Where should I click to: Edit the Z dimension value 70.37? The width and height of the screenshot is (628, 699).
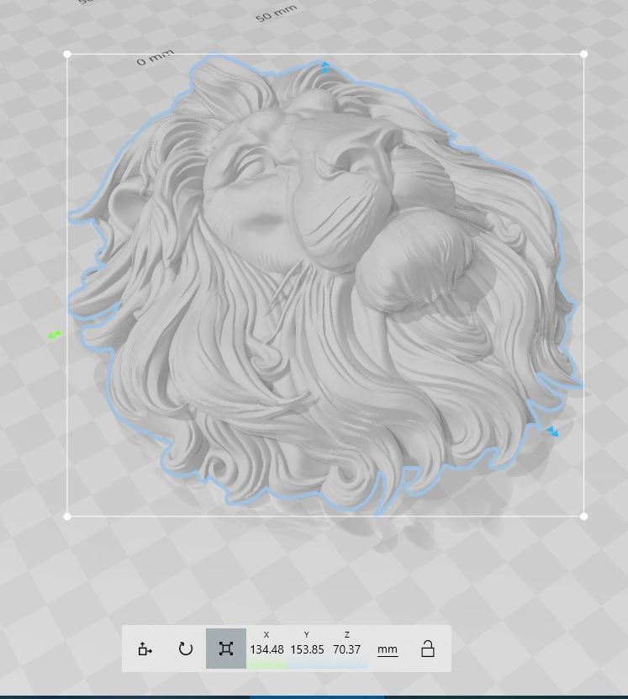coord(346,649)
